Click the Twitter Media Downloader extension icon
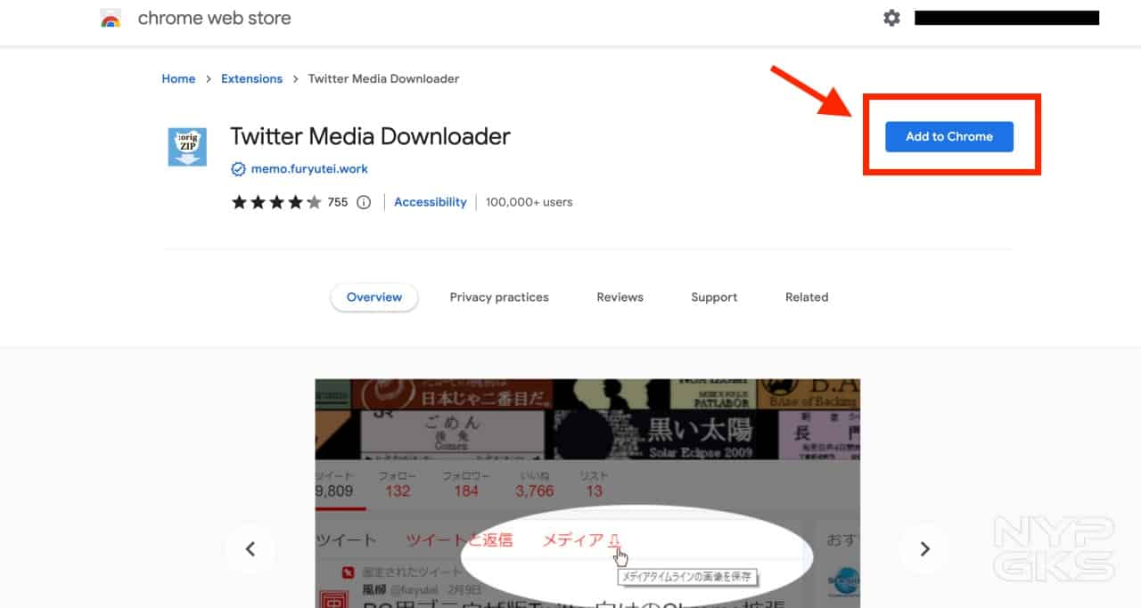Viewport: 1141px width, 608px height. [x=187, y=147]
